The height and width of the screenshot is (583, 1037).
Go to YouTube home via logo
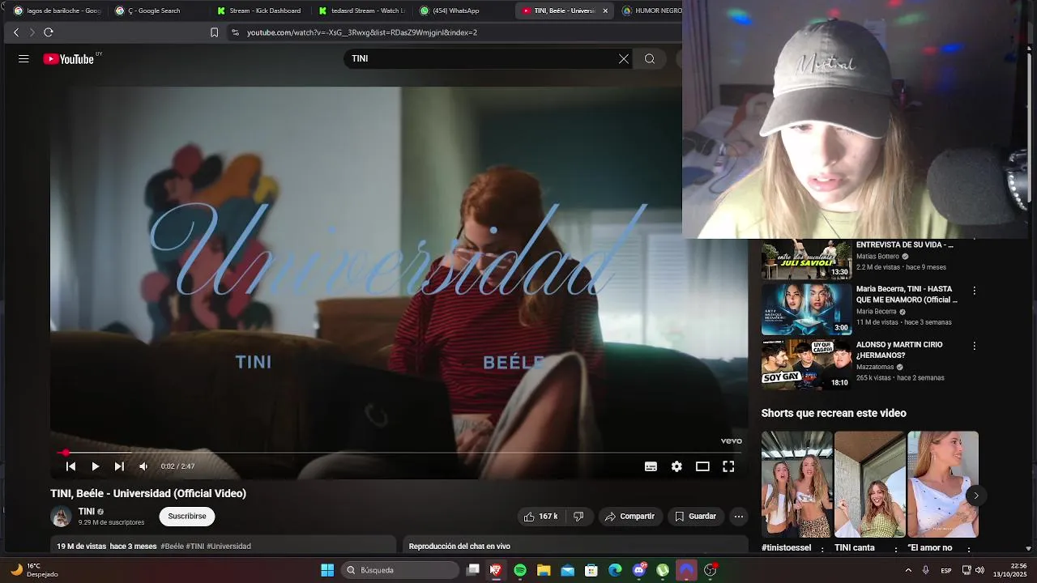69,59
